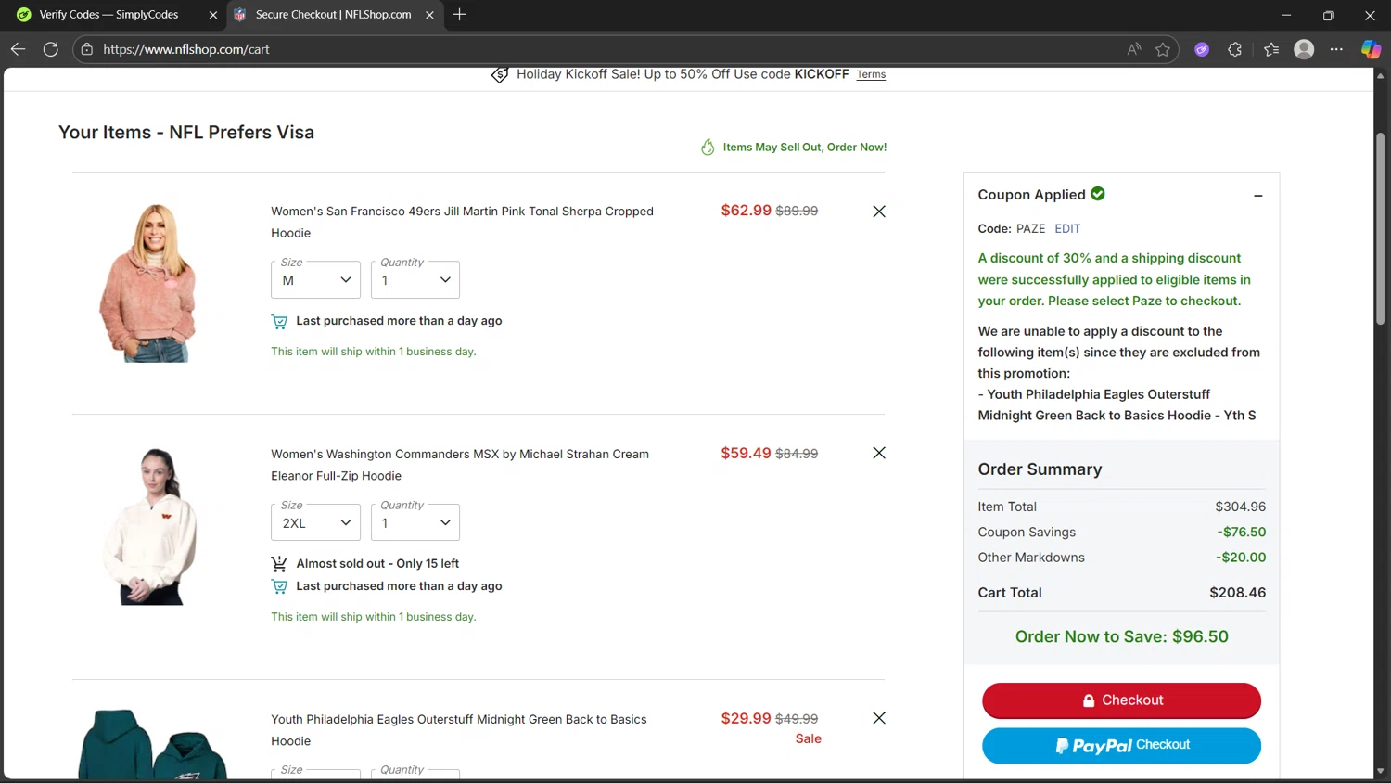Image resolution: width=1391 pixels, height=783 pixels.
Task: Open the Youth Eagles Back to Basics Hoodie title
Action: (x=459, y=730)
